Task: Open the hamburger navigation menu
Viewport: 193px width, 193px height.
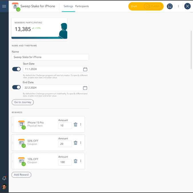Action: point(4,6)
